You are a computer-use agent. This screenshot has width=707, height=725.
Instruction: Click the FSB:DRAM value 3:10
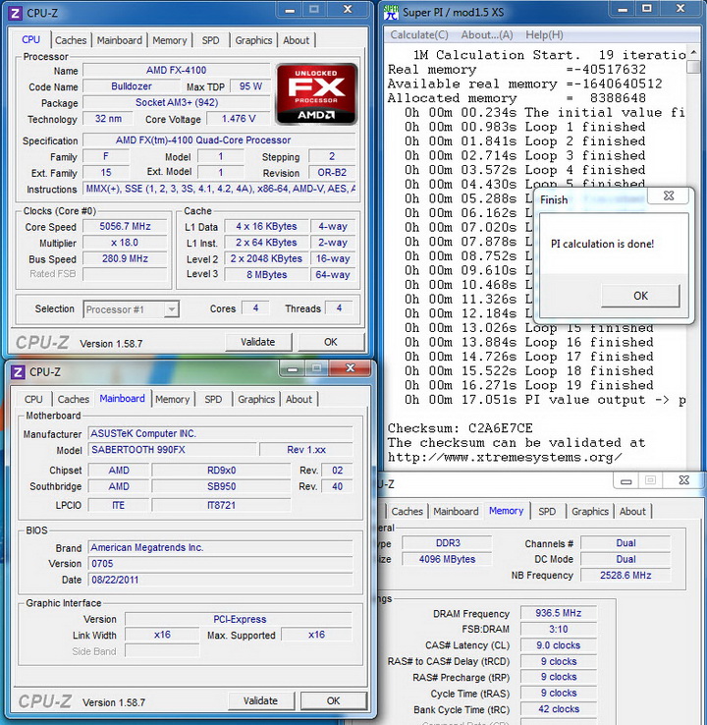(x=559, y=630)
